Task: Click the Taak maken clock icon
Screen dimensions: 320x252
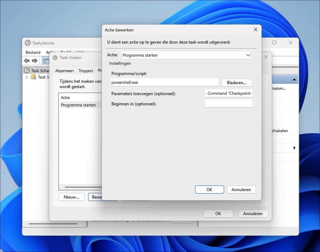Action: [x=55, y=57]
